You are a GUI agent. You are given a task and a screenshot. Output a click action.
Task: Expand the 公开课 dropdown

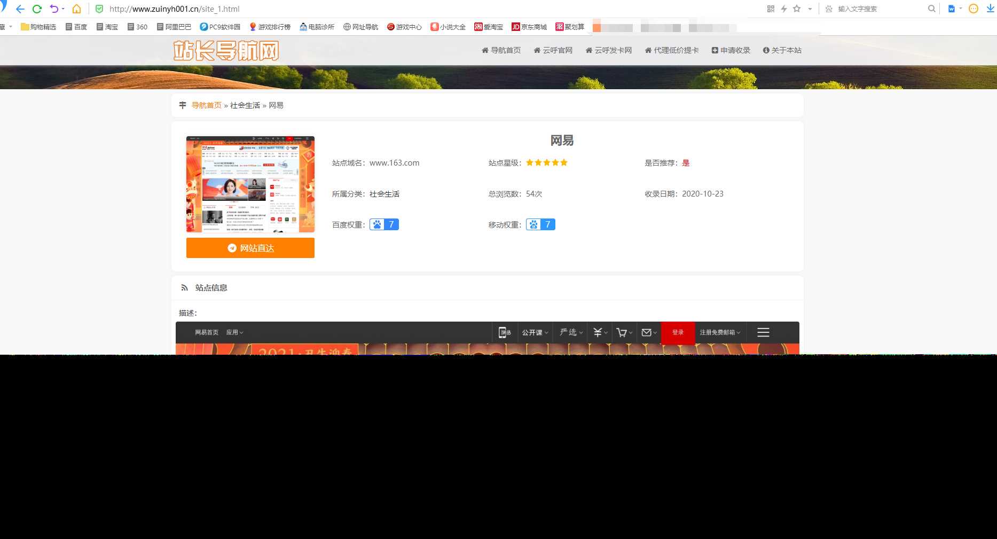pyautogui.click(x=535, y=332)
